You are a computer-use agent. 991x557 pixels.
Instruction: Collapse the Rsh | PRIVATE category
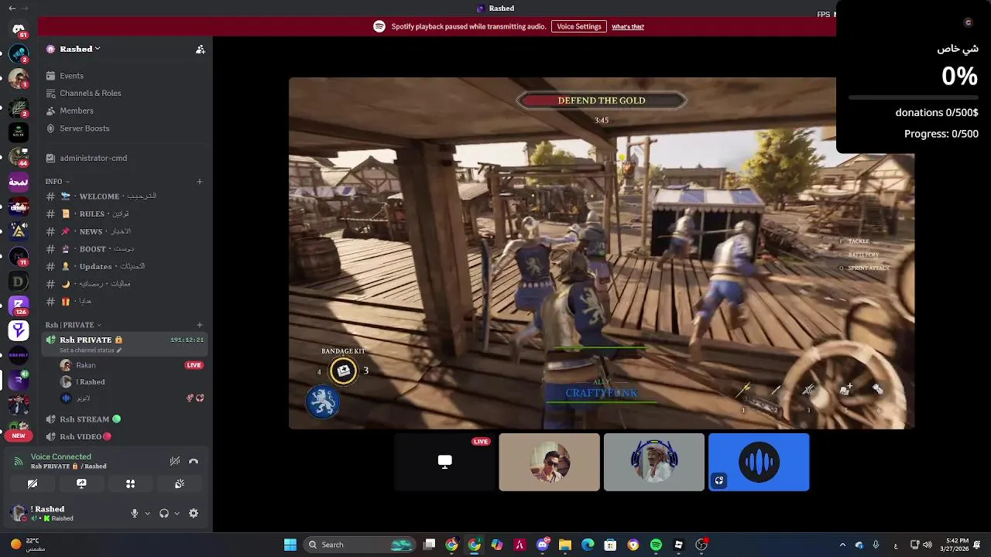[x=73, y=325]
